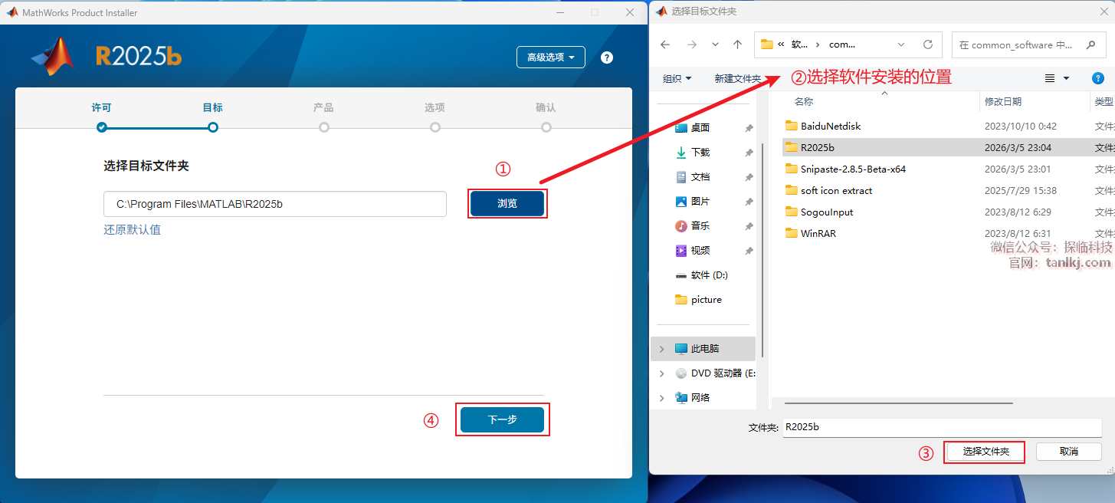Open 音乐 in navigation pane
The height and width of the screenshot is (503, 1115).
click(x=700, y=226)
